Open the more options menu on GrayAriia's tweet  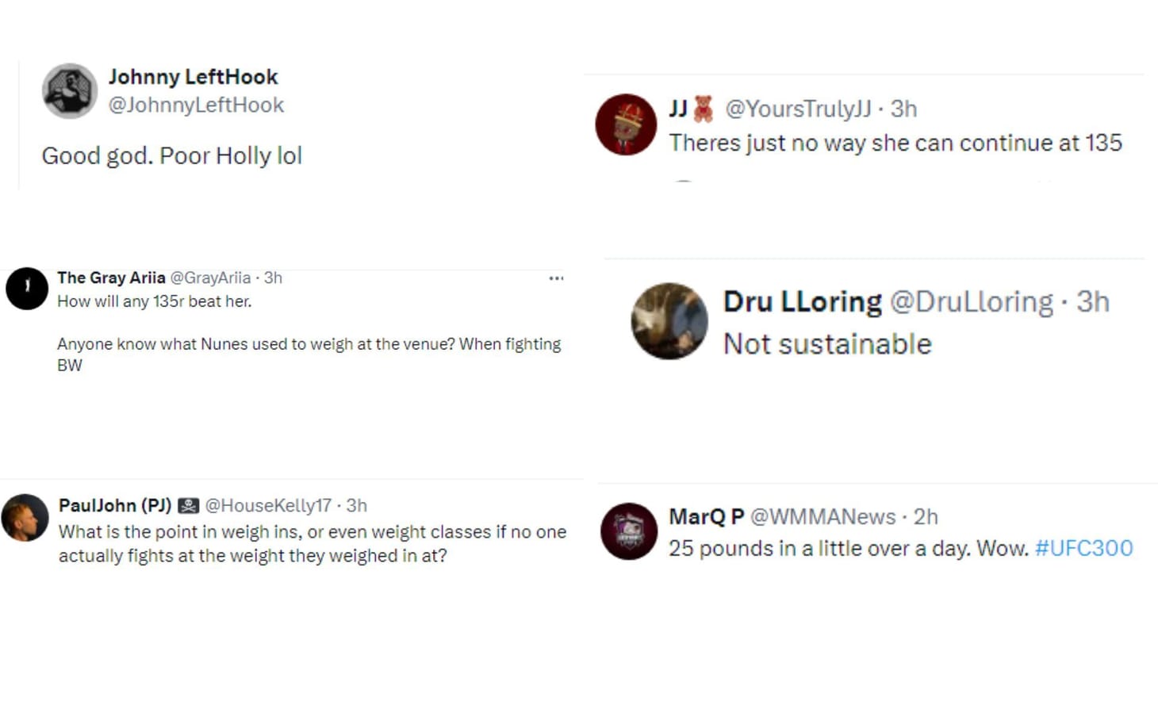coord(556,277)
